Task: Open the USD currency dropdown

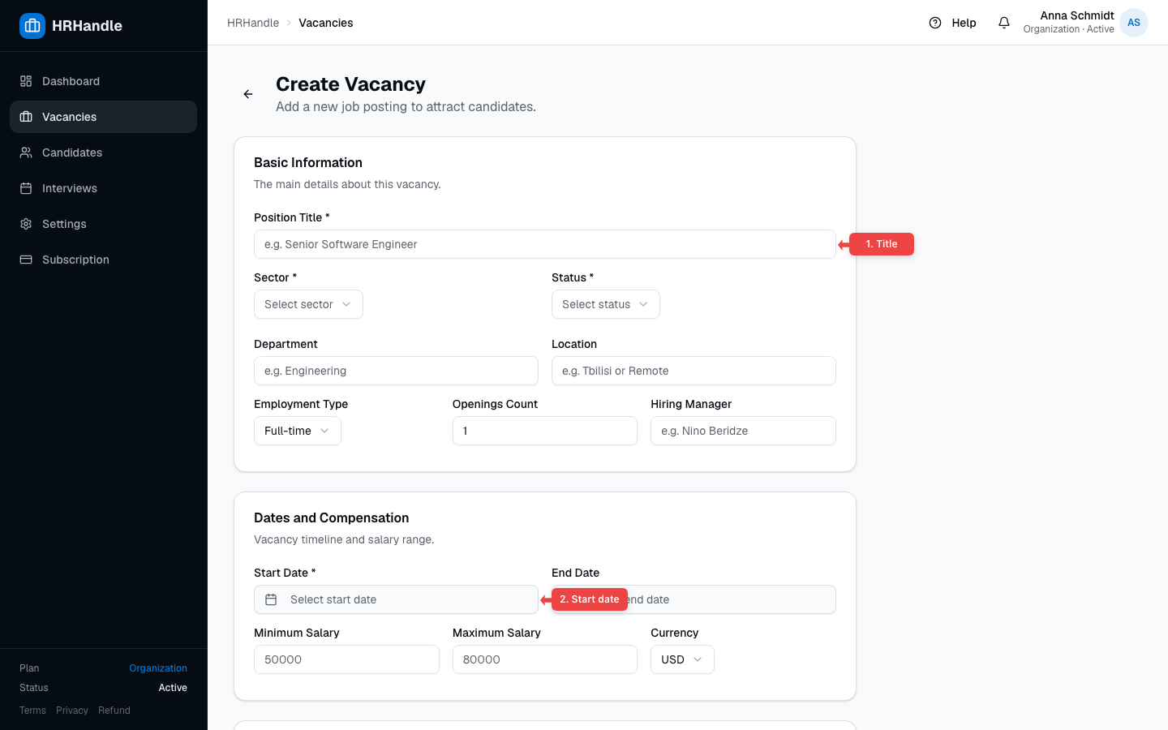Action: point(682,659)
